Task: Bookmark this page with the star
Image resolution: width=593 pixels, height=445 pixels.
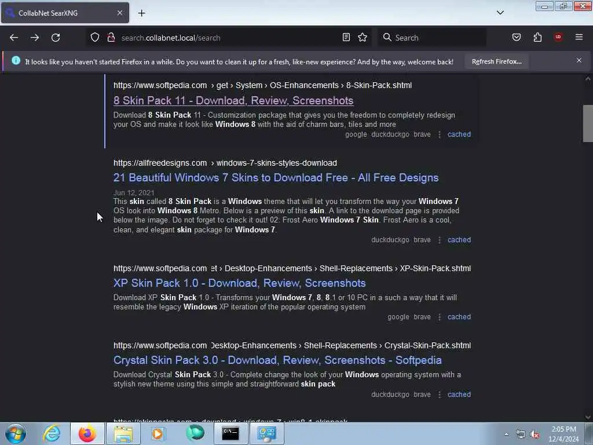Action: [x=363, y=37]
